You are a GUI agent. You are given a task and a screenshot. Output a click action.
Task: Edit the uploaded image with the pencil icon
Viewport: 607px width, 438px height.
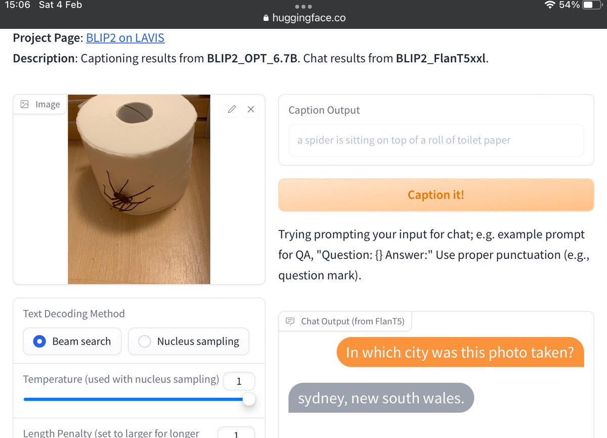pos(232,109)
